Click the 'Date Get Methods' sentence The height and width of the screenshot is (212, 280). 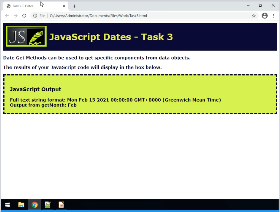[x=97, y=58]
